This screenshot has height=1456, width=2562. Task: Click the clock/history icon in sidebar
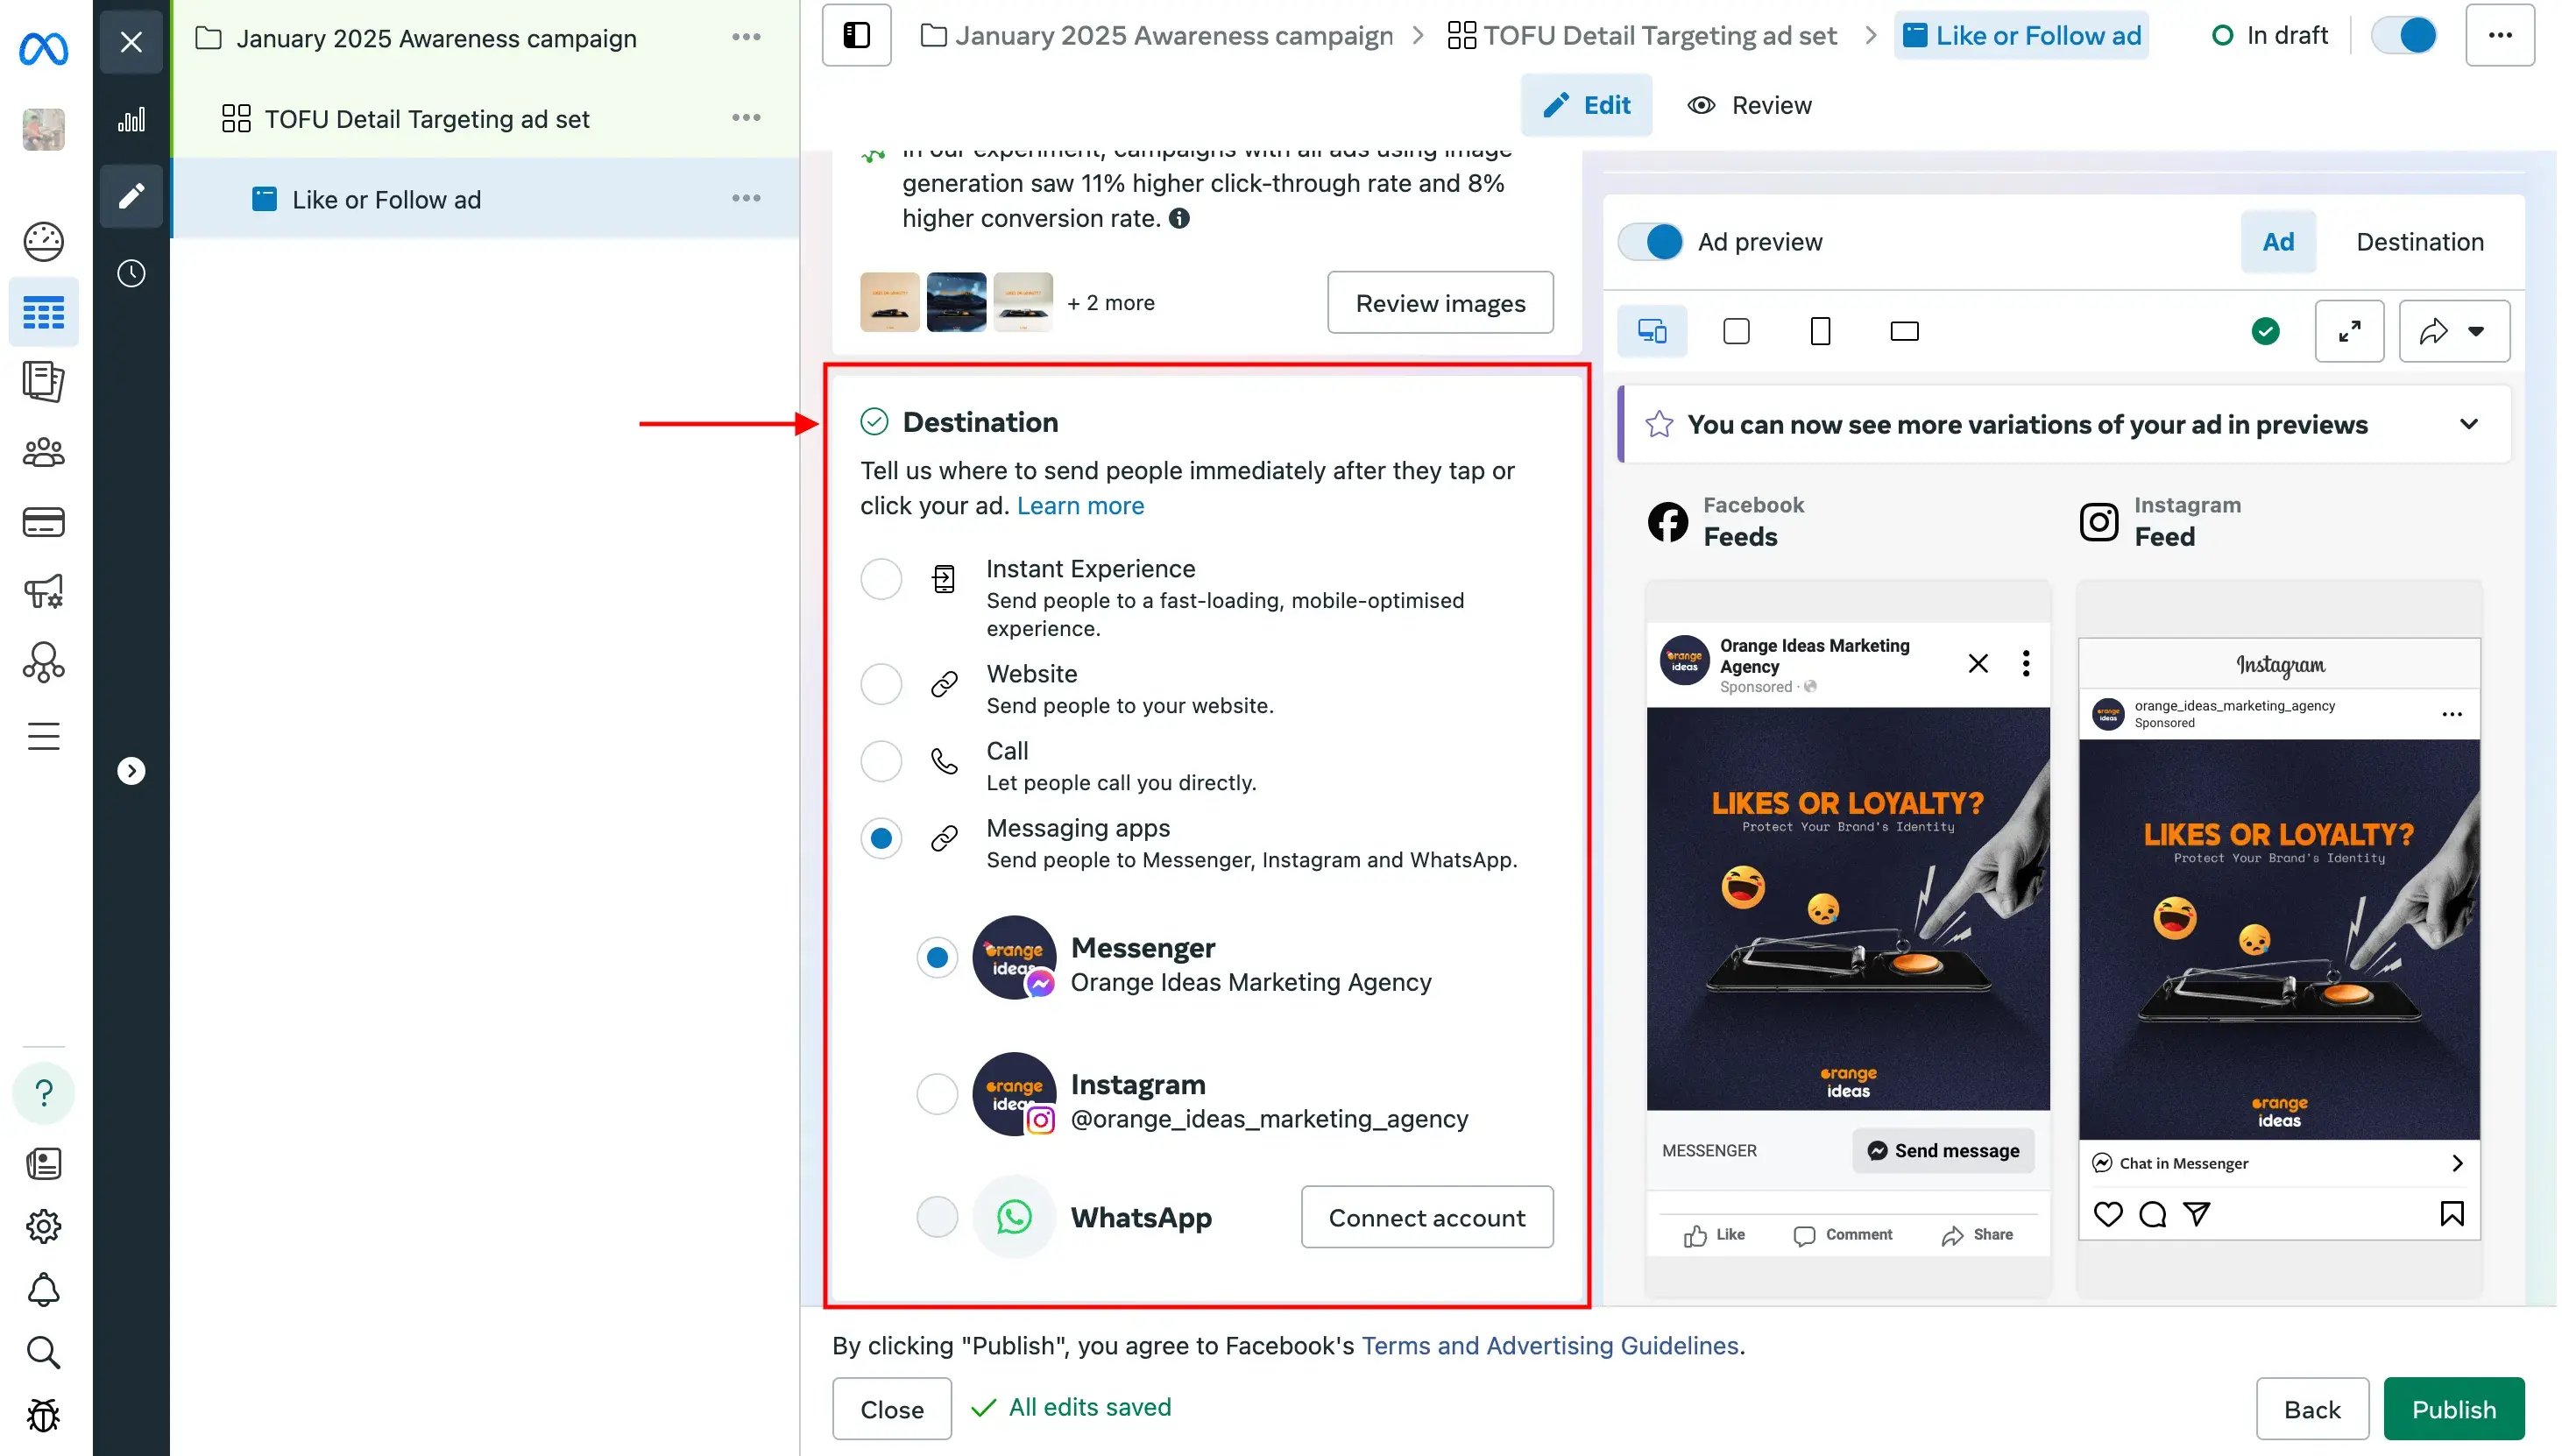131,274
